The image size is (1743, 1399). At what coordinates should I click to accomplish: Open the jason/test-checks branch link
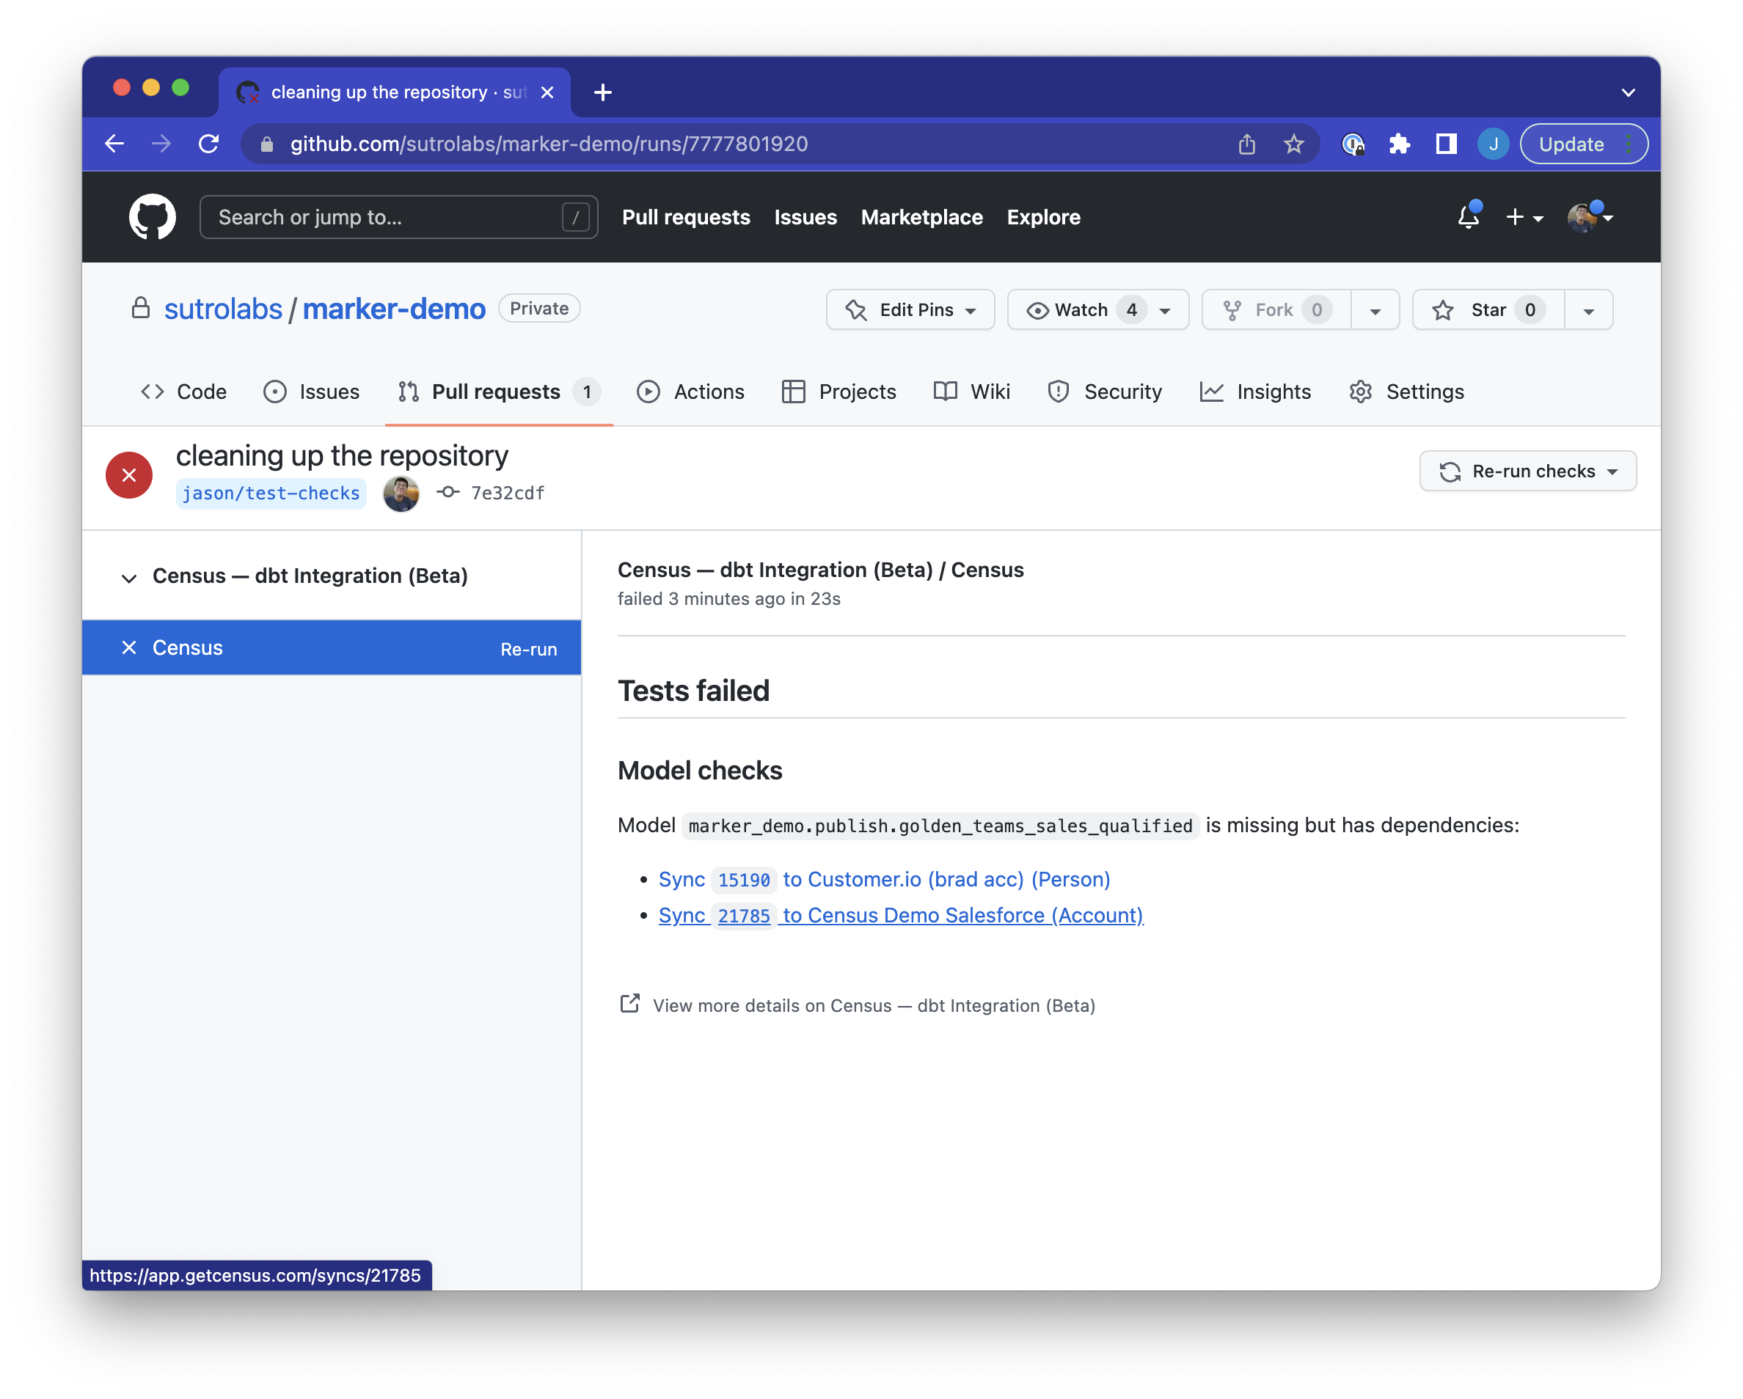pos(271,493)
